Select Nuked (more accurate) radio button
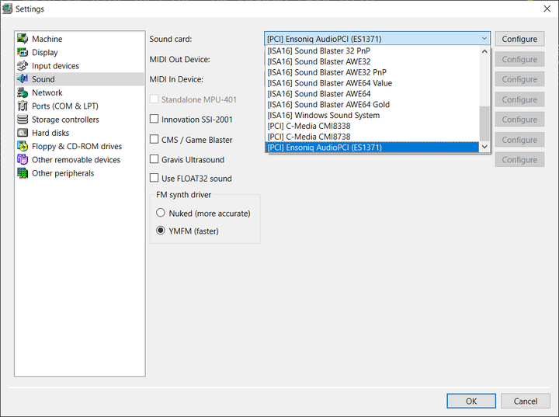 161,213
